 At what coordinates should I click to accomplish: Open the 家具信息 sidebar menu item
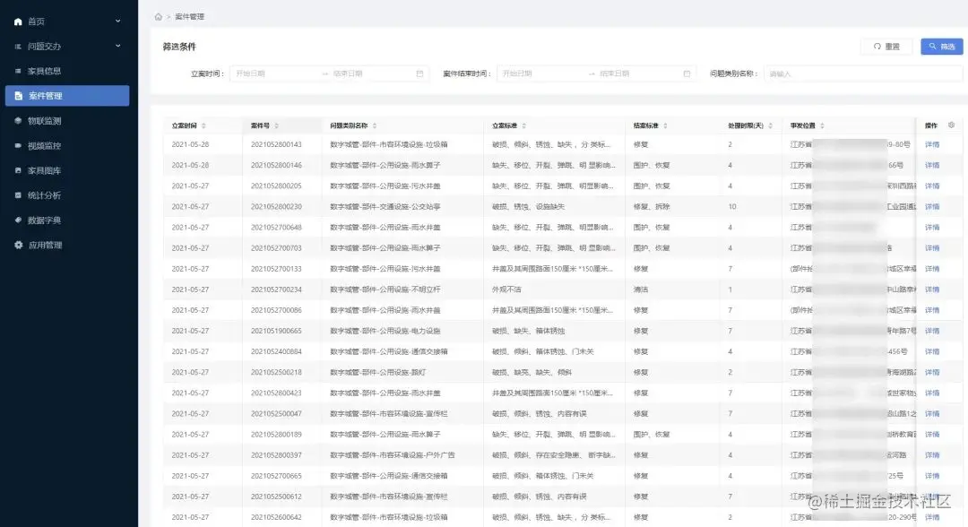click(67, 71)
